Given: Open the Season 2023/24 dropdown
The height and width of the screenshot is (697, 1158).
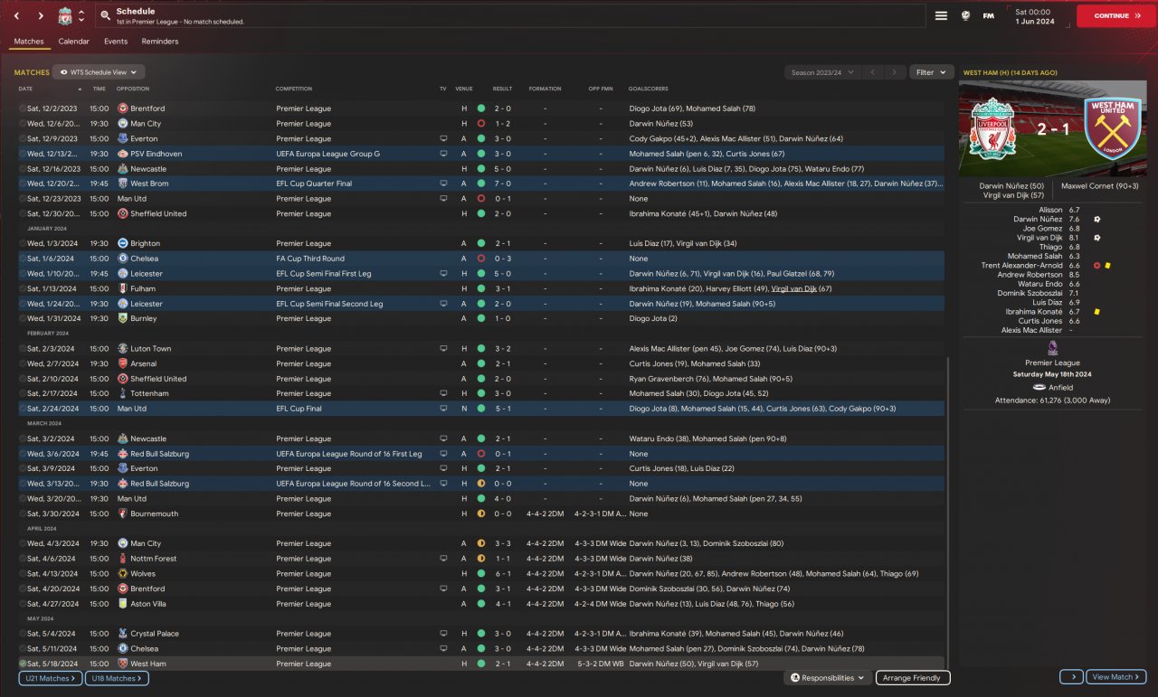Looking at the screenshot, I should (821, 72).
